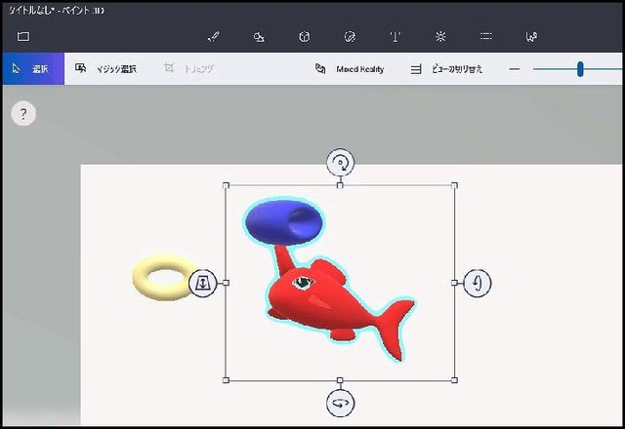Screen dimensions: 625x429
Task: Open the menu folder icon
Action: pos(23,37)
